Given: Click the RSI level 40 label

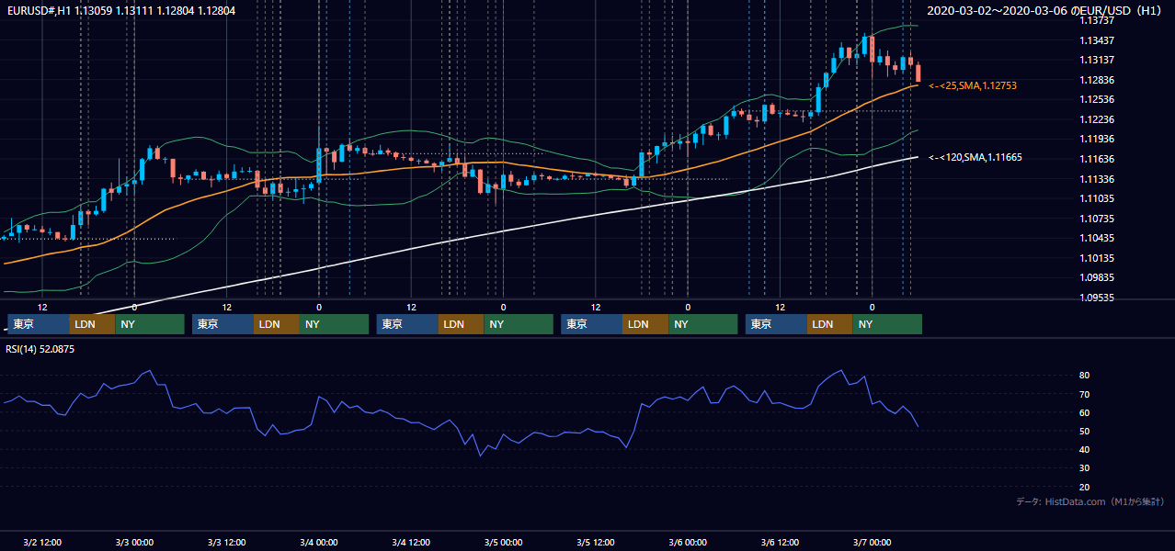Looking at the screenshot, I should (x=1085, y=449).
